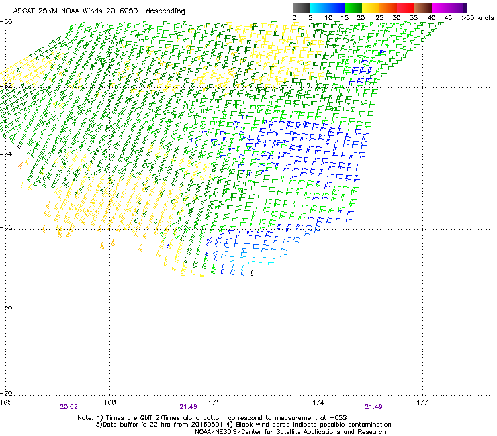Click the purple '21:49' time near longitude 174
The width and height of the screenshot is (497, 436).
tap(373, 407)
